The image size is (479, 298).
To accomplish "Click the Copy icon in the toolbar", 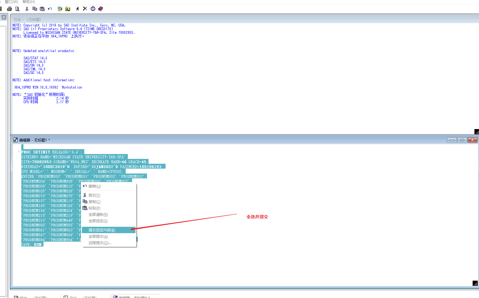I will click(x=35, y=9).
